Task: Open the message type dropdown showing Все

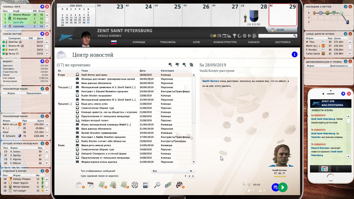Action: coord(173,171)
